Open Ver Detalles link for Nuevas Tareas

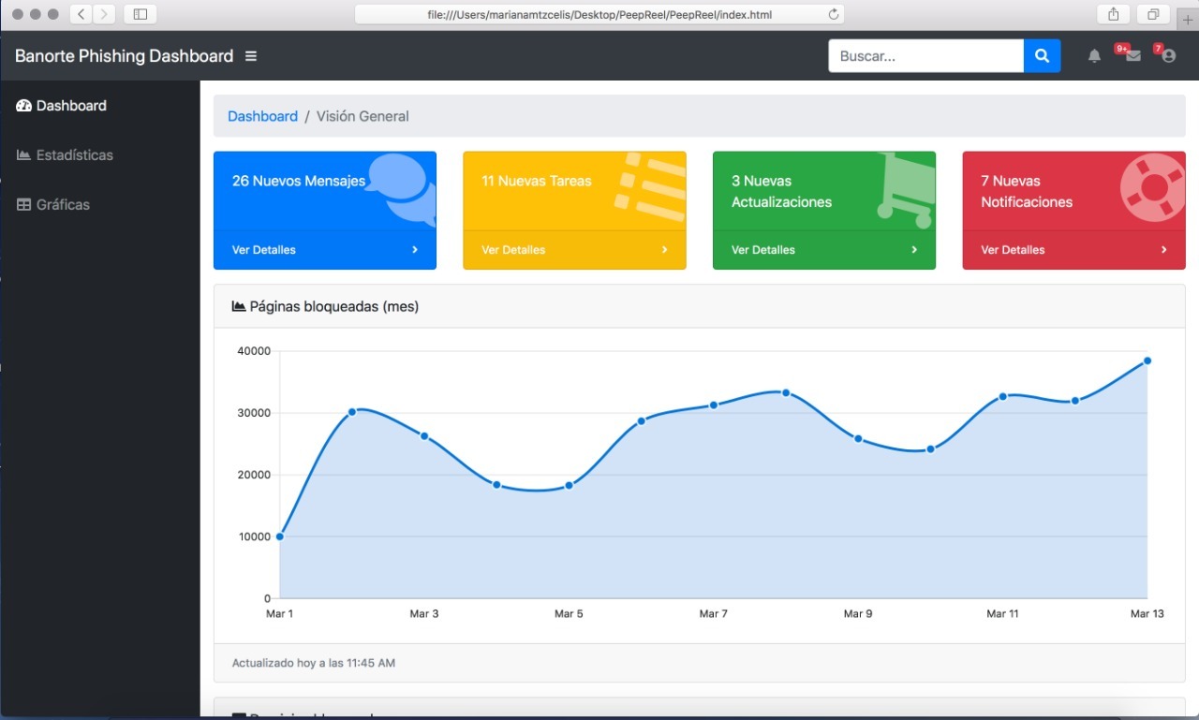point(513,250)
